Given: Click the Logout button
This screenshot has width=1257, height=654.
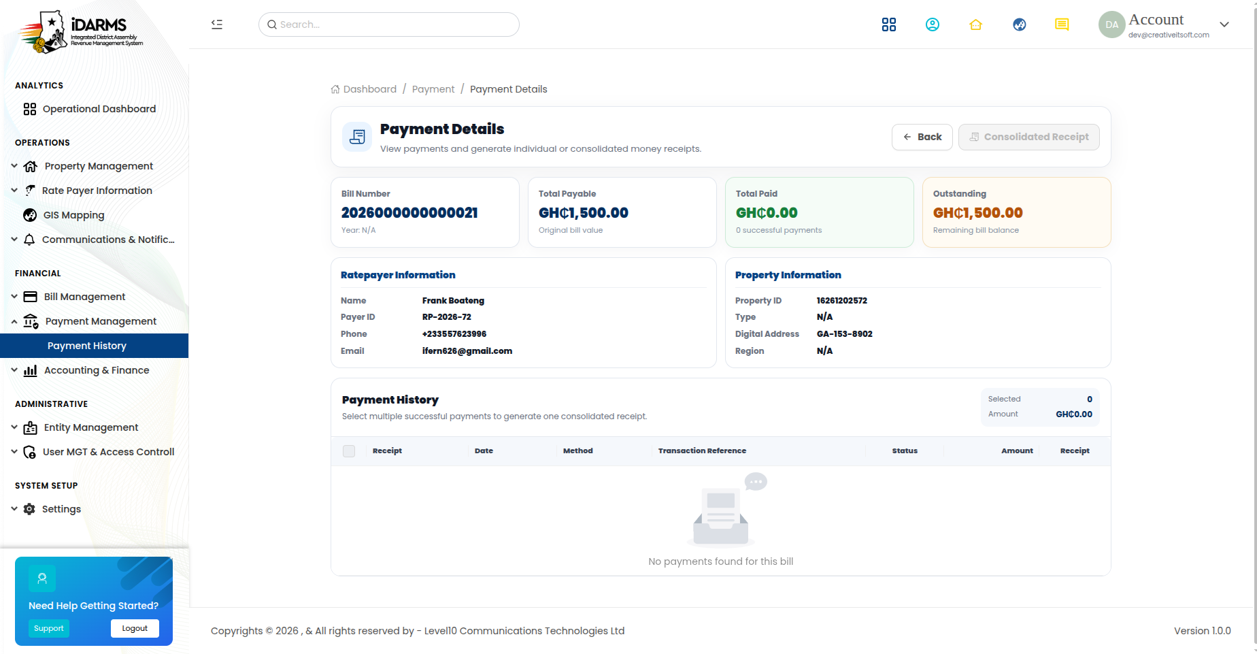Looking at the screenshot, I should coord(135,628).
